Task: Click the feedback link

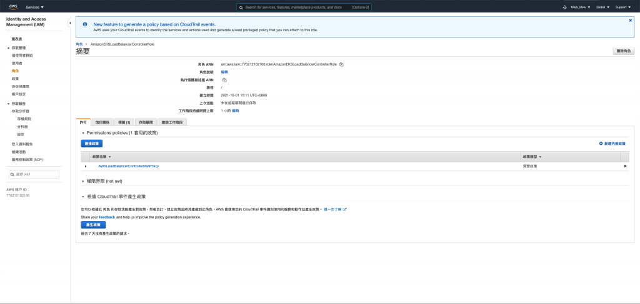Action: pos(107,217)
